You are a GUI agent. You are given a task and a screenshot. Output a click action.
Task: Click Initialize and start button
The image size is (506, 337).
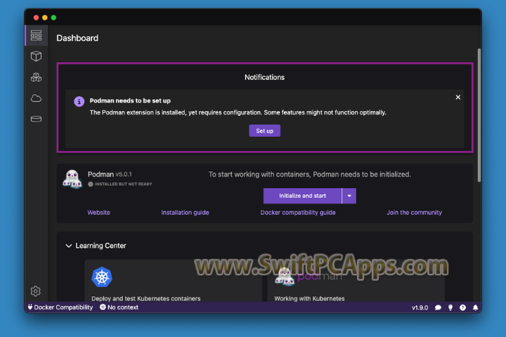[x=302, y=196]
